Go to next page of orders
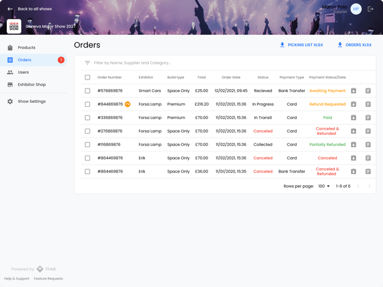The height and width of the screenshot is (287, 383). pyautogui.click(x=369, y=186)
